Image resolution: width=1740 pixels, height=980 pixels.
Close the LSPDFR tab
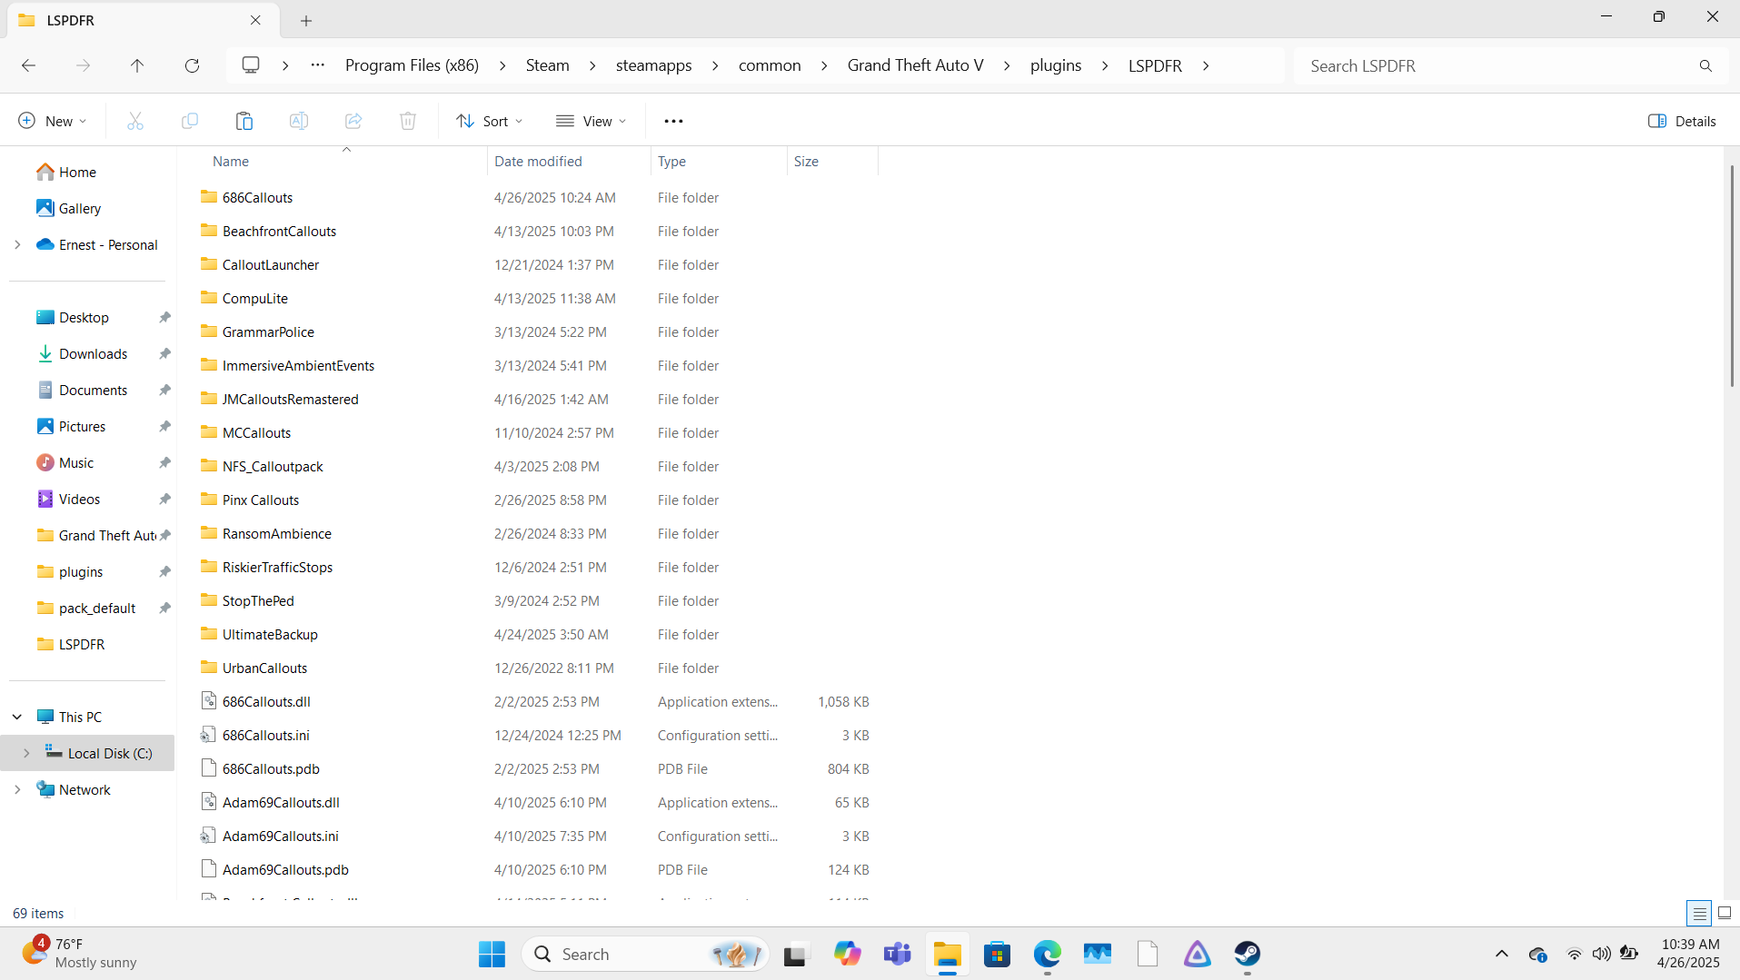(x=255, y=20)
